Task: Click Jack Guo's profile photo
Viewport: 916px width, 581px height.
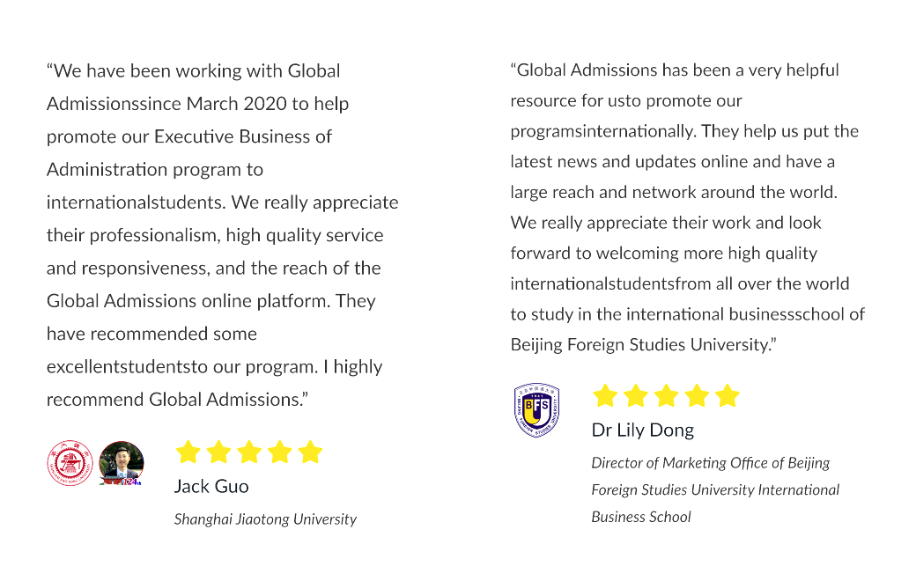Action: pos(122,463)
